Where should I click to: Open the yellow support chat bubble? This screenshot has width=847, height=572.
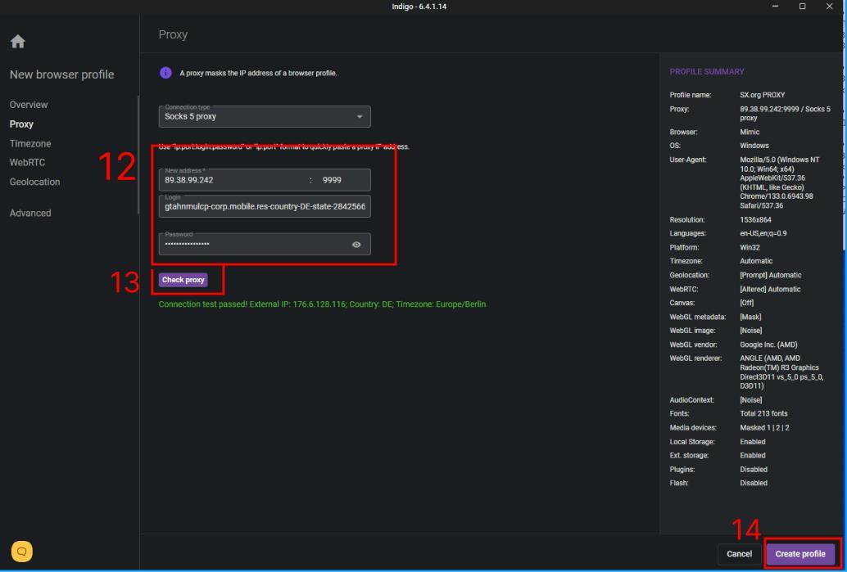pyautogui.click(x=20, y=552)
